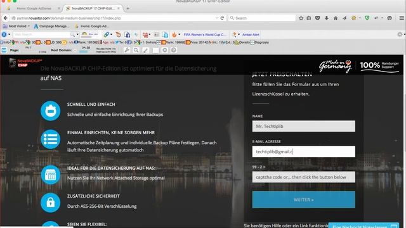
Task: Click the Made in Germany badge
Action: [336, 66]
